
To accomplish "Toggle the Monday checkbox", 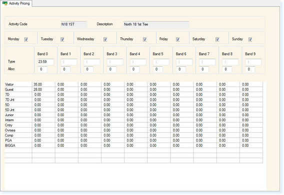I will click(26, 39).
